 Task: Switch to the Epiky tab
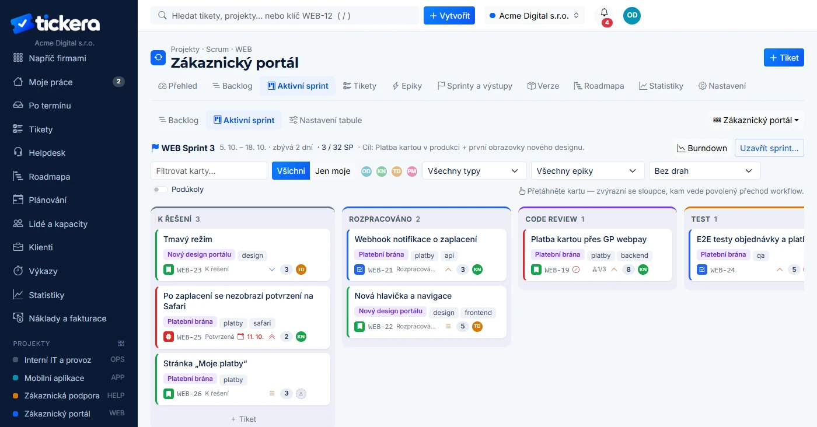pos(407,86)
